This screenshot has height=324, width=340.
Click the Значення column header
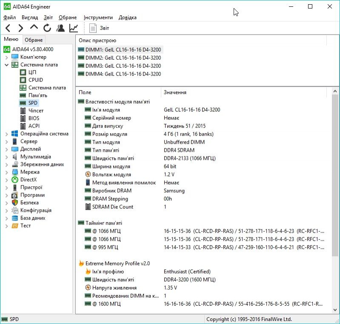(x=244, y=93)
